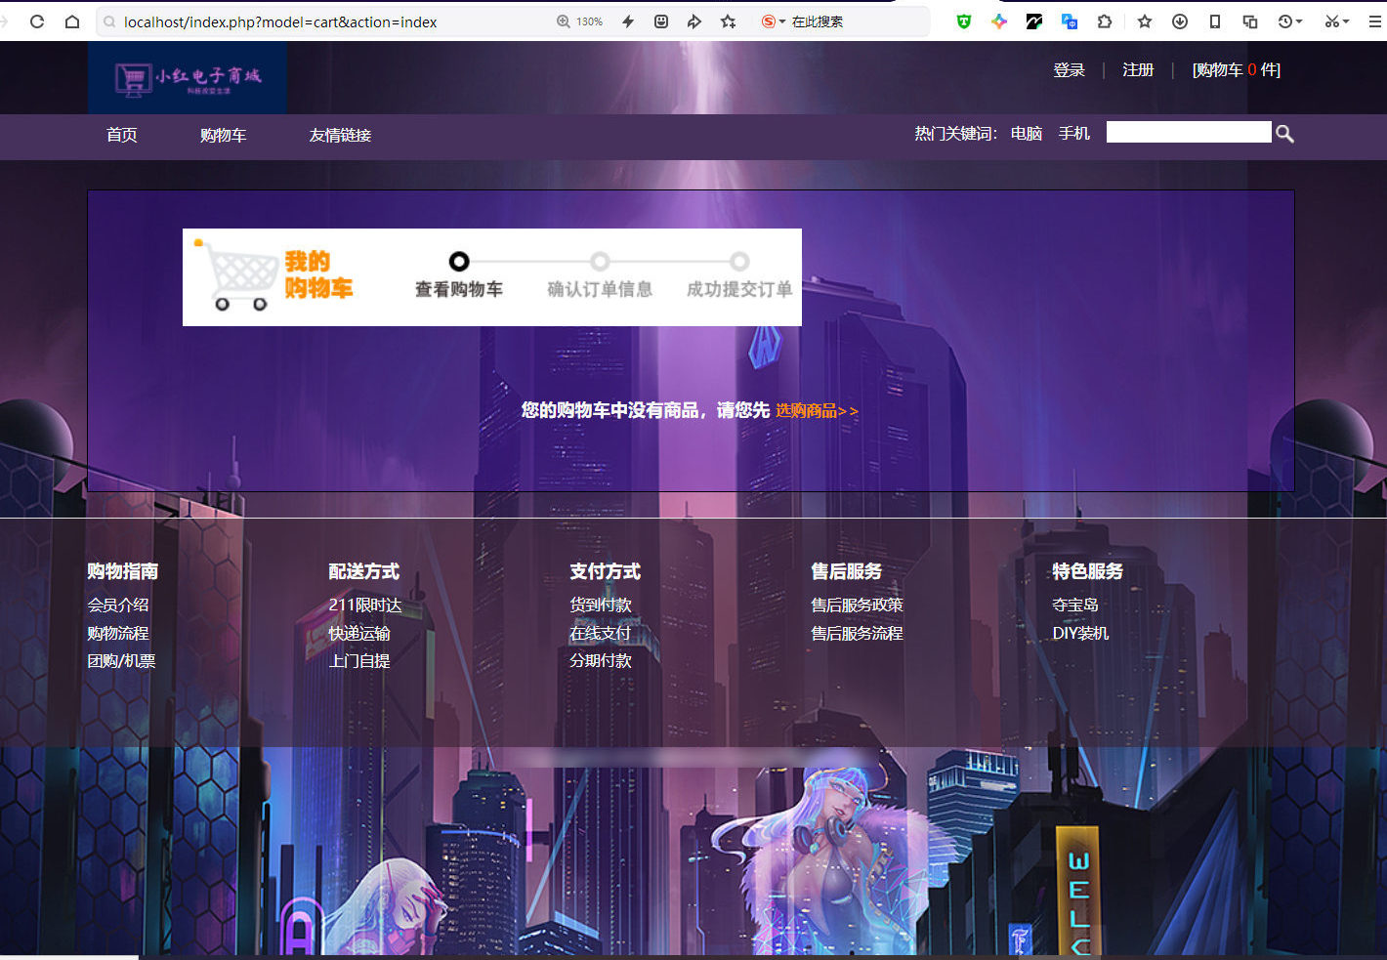This screenshot has height=960, width=1387.
Task: Open the blue translate extension icon
Action: point(1070,21)
